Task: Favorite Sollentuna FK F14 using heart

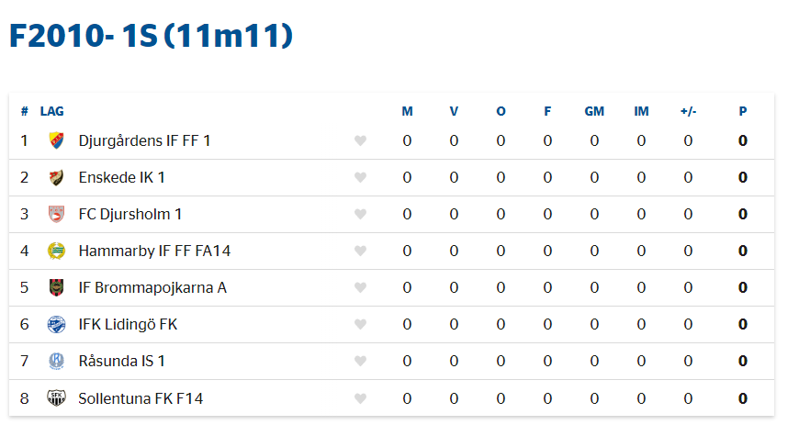Action: coord(360,398)
